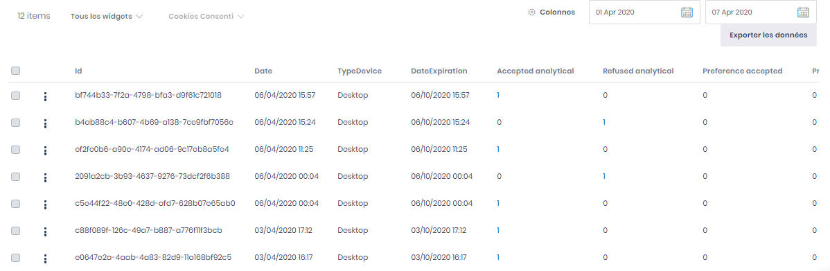Select checkbox for c0647c2a row
Image resolution: width=830 pixels, height=271 pixels.
click(x=15, y=258)
